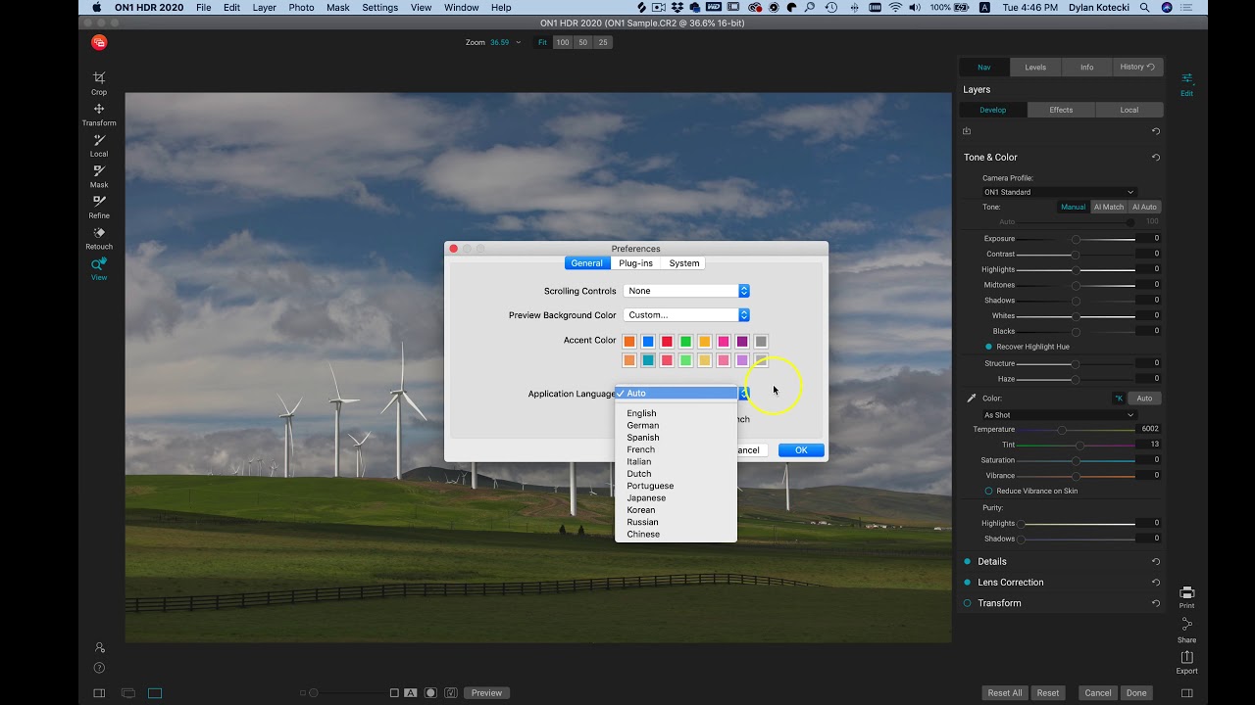Choose Japanese from language list
Screen dimensions: 1255x705
[x=676, y=498]
